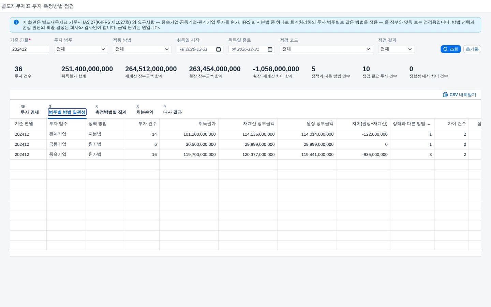Click the 차이(원장−재계산) column header
The image size is (491, 307).
coord(363,124)
